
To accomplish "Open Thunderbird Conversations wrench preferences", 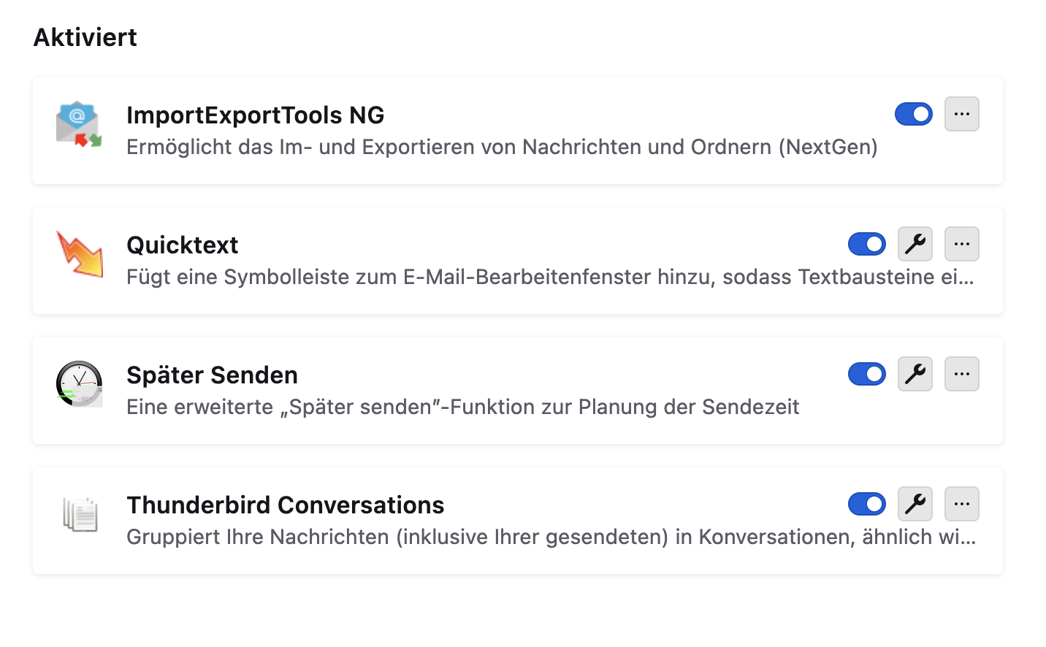I will 915,504.
